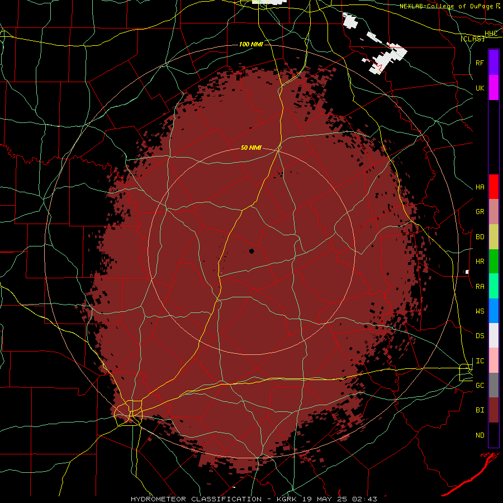Click the 'WS' legend label

click(x=480, y=311)
